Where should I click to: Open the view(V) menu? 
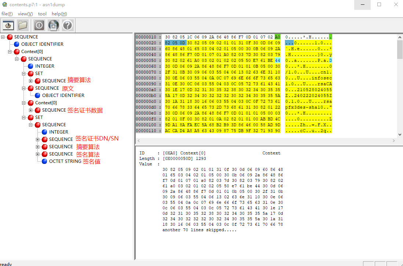(25, 14)
